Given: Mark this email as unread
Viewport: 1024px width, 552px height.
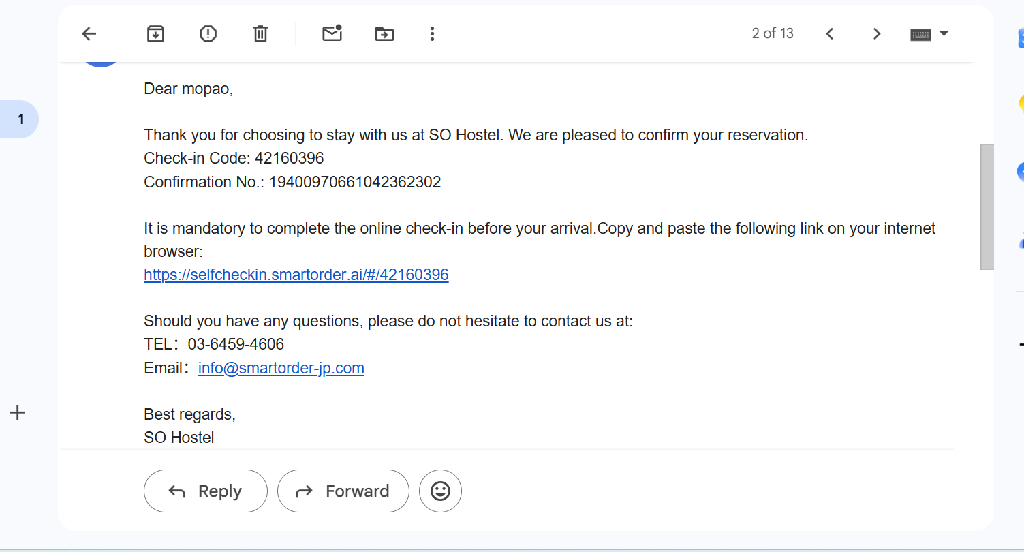Looking at the screenshot, I should point(332,33).
